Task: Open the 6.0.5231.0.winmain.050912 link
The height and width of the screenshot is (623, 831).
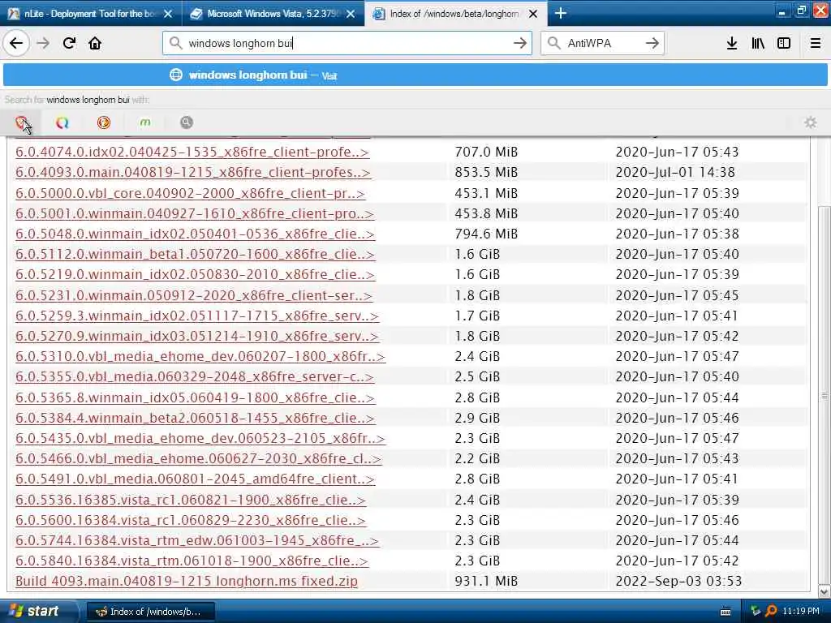Action: [194, 295]
